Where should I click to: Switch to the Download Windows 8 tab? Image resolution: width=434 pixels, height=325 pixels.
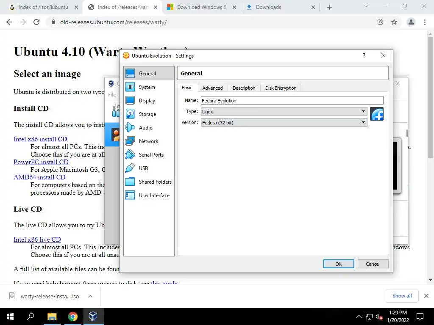coord(202,7)
